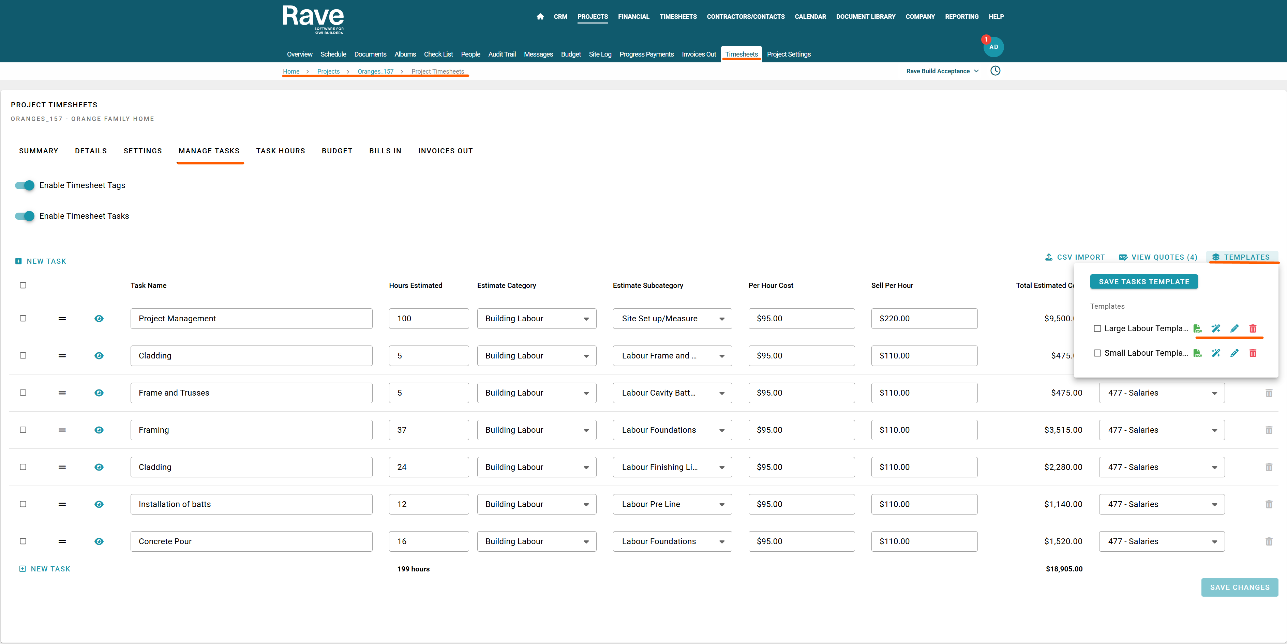Image resolution: width=1287 pixels, height=644 pixels.
Task: Delete Small Labour Template with red trash icon
Action: (x=1253, y=353)
